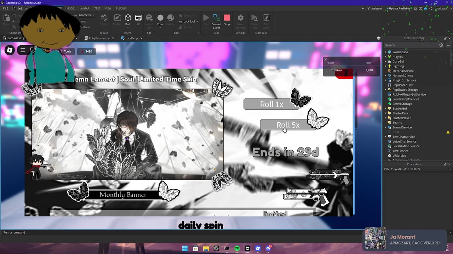Open Game Settings gear
The height and width of the screenshot is (254, 453).
point(240,21)
